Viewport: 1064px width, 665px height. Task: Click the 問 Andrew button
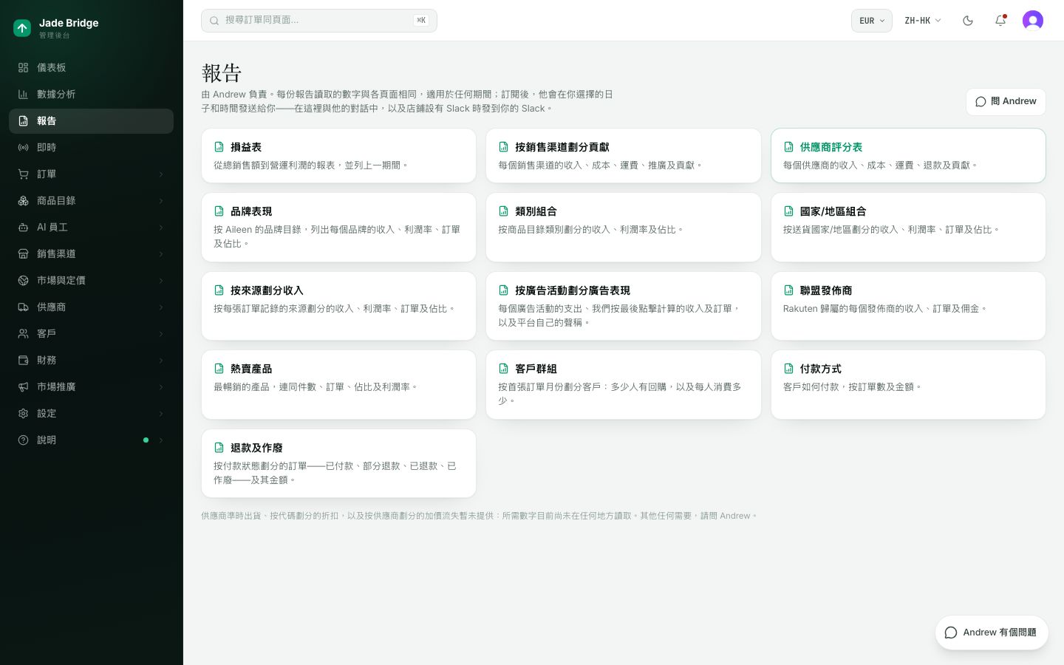tap(1006, 101)
